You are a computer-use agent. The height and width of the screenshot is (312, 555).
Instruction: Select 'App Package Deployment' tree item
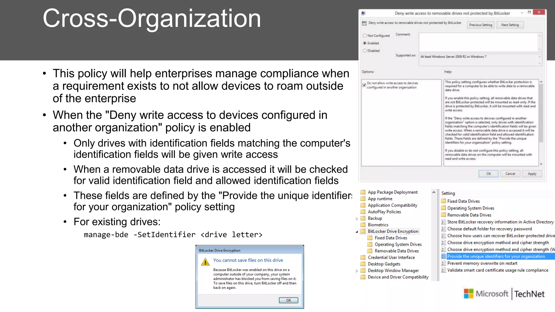[x=392, y=192]
